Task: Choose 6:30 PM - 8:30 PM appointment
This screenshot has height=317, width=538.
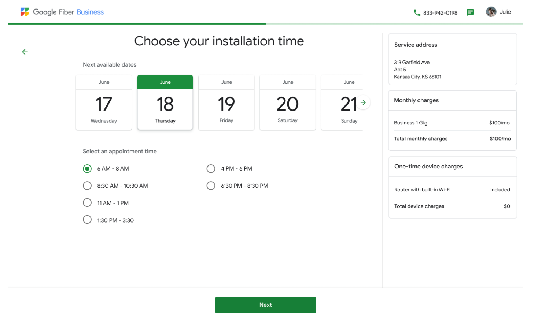Action: [211, 186]
